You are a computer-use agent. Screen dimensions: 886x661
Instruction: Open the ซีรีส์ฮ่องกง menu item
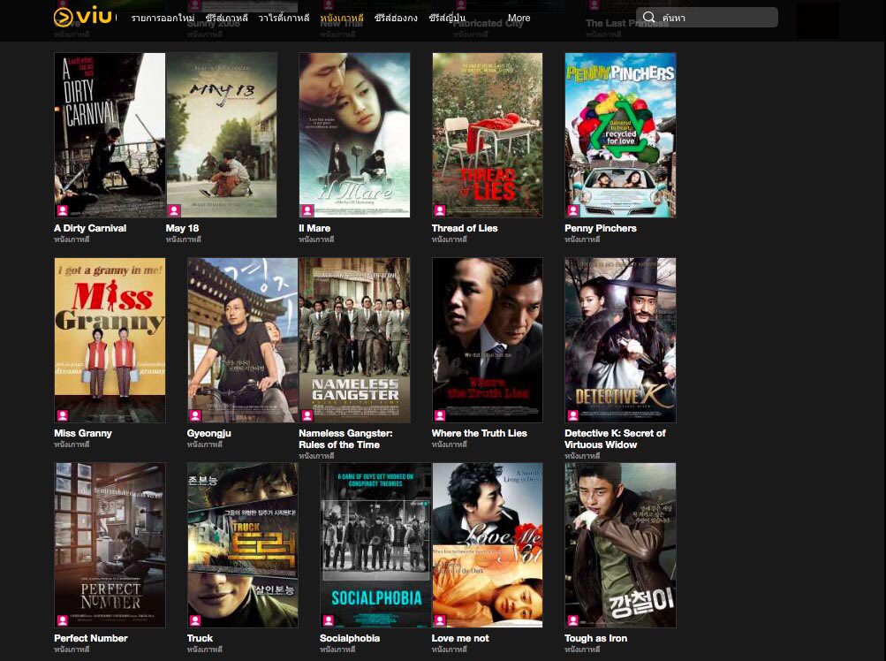pos(396,18)
